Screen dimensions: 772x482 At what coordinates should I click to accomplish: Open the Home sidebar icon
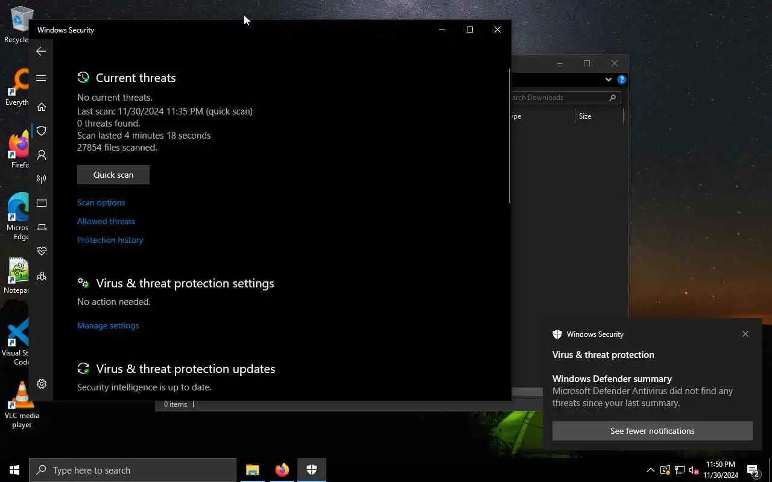pyautogui.click(x=41, y=107)
